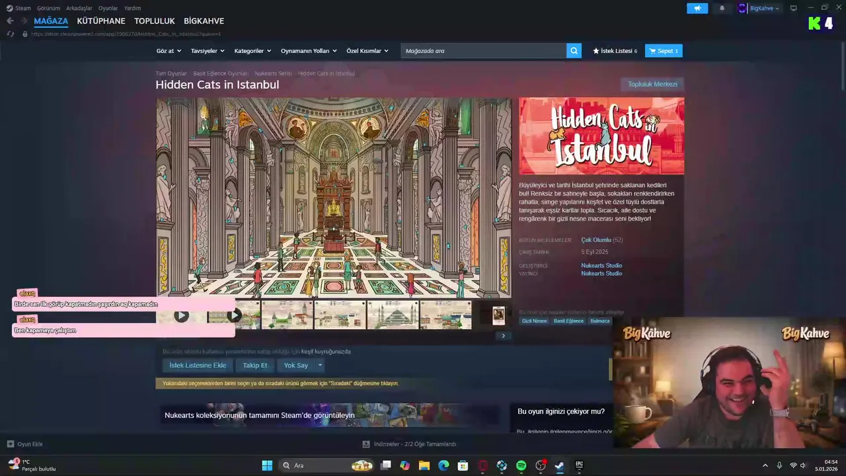Screen dimensions: 846x476
Task: Click the Nukearts Serisi breadcrumb
Action: [273, 73]
